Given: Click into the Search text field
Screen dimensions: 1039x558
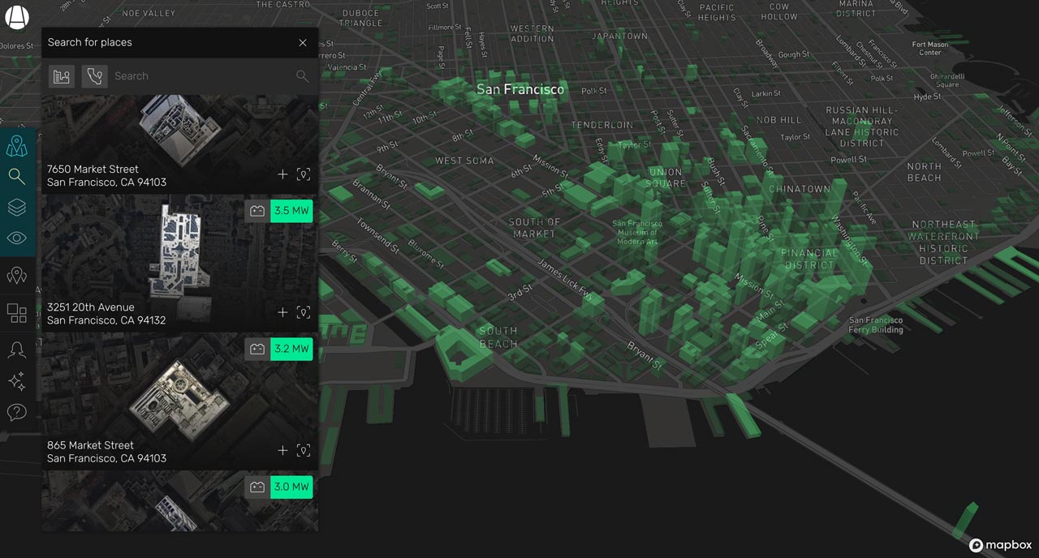Looking at the screenshot, I should [x=203, y=76].
